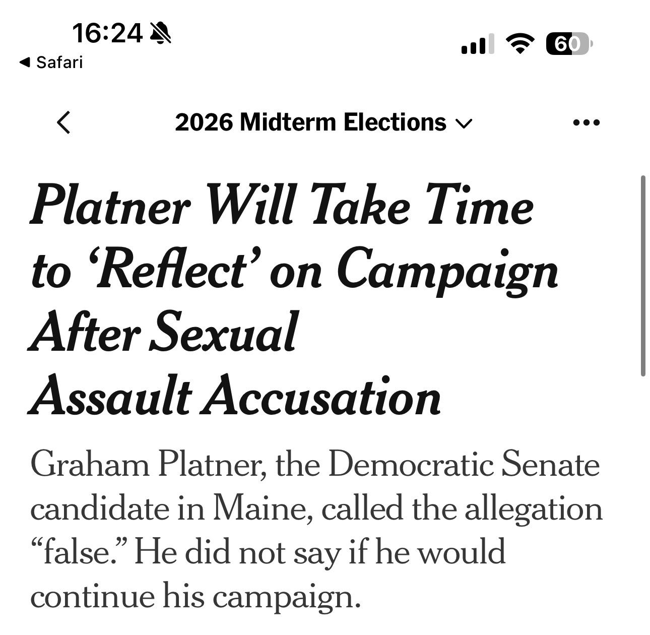Tap the cellular signal bars
The height and width of the screenshot is (635, 650).
pos(477,44)
